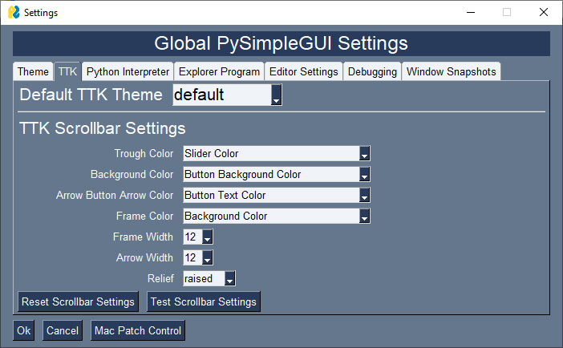Expand the Frame Color dropdown
The height and width of the screenshot is (348, 563).
coord(364,216)
